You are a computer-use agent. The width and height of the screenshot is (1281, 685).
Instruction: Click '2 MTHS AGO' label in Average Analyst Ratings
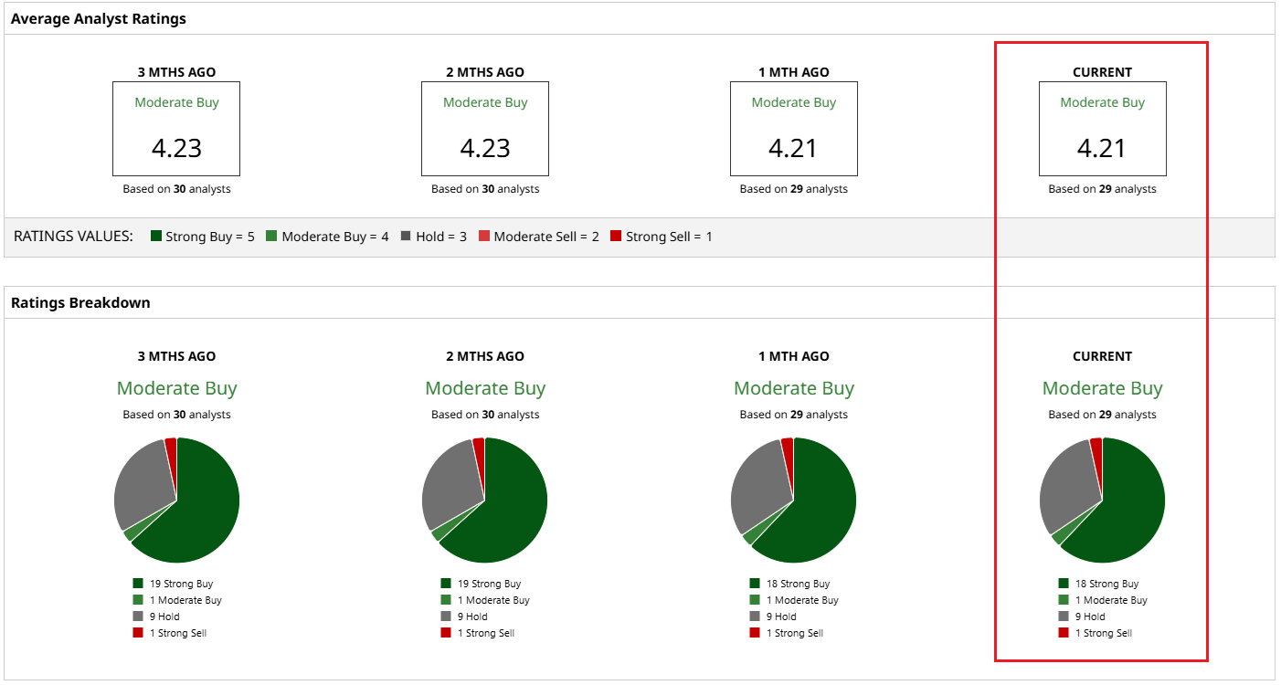click(485, 72)
